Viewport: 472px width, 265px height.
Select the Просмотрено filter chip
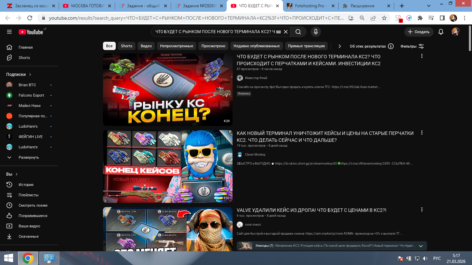213,46
